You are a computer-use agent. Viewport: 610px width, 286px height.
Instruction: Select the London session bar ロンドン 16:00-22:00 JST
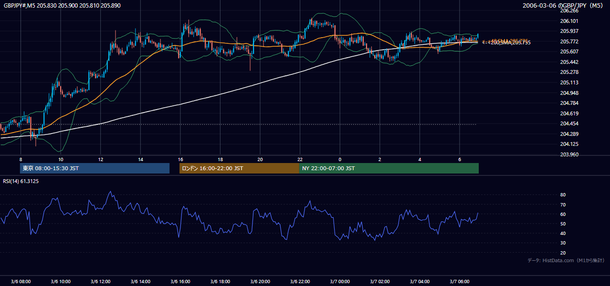(239, 168)
